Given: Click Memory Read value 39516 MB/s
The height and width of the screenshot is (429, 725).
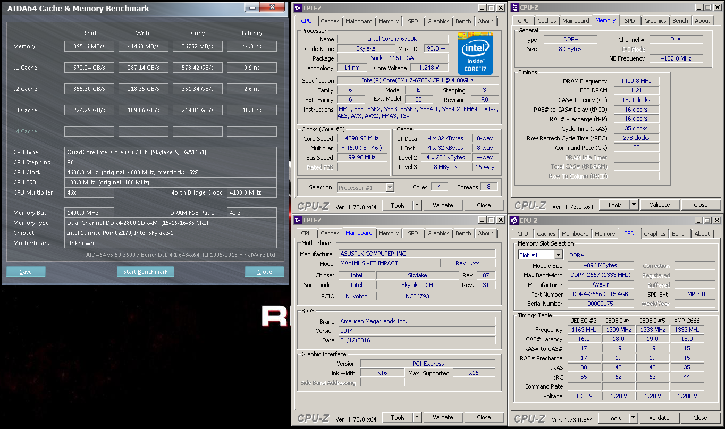Looking at the screenshot, I should click(x=89, y=46).
